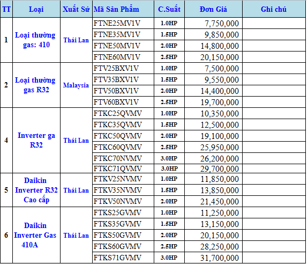Select the FTKS60GVMV product cell
The image size is (308, 264).
pyautogui.click(x=123, y=246)
